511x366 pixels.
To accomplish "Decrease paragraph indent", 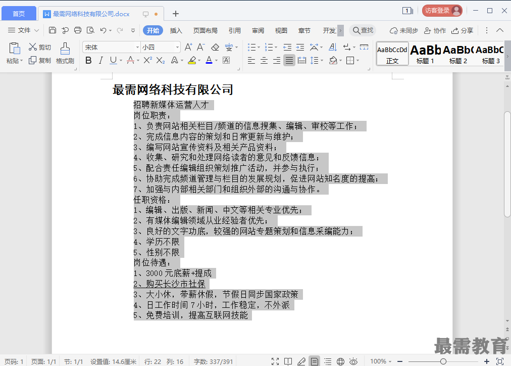I will [x=287, y=48].
